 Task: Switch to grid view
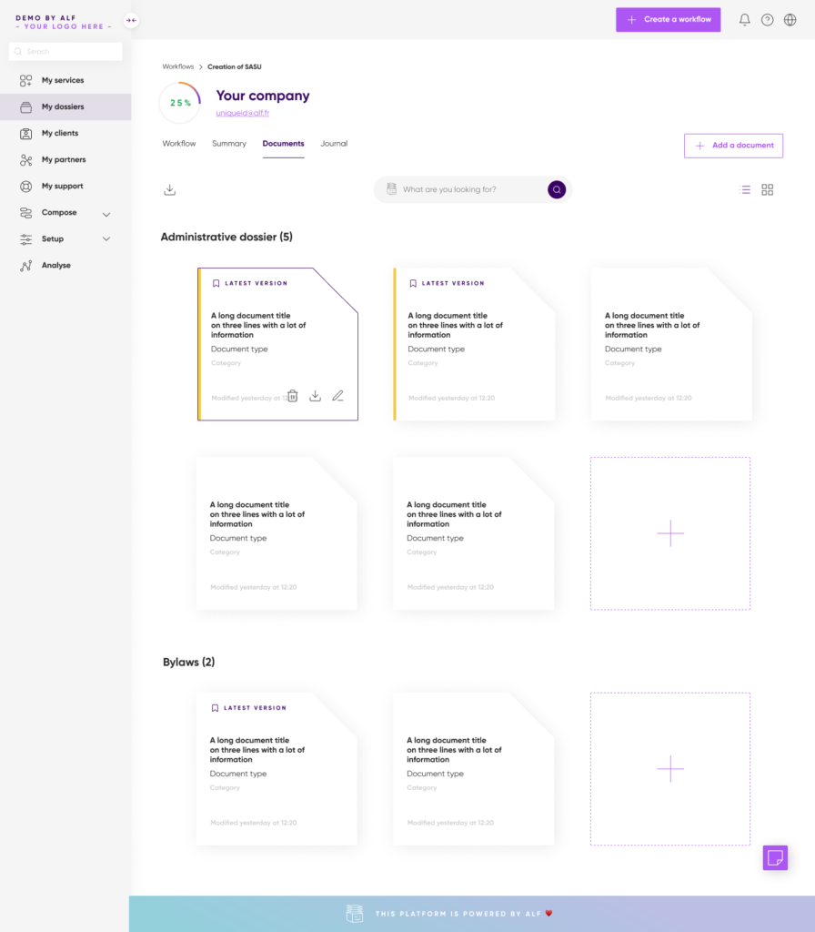click(x=768, y=189)
